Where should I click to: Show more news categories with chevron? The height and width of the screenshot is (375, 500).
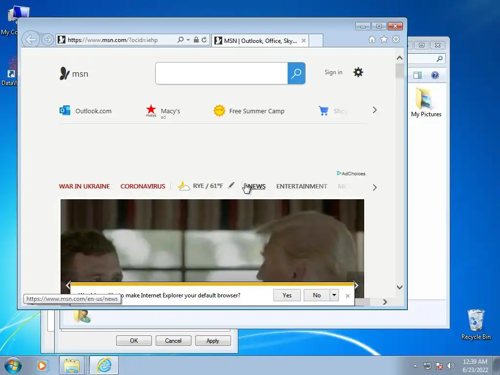tap(375, 187)
